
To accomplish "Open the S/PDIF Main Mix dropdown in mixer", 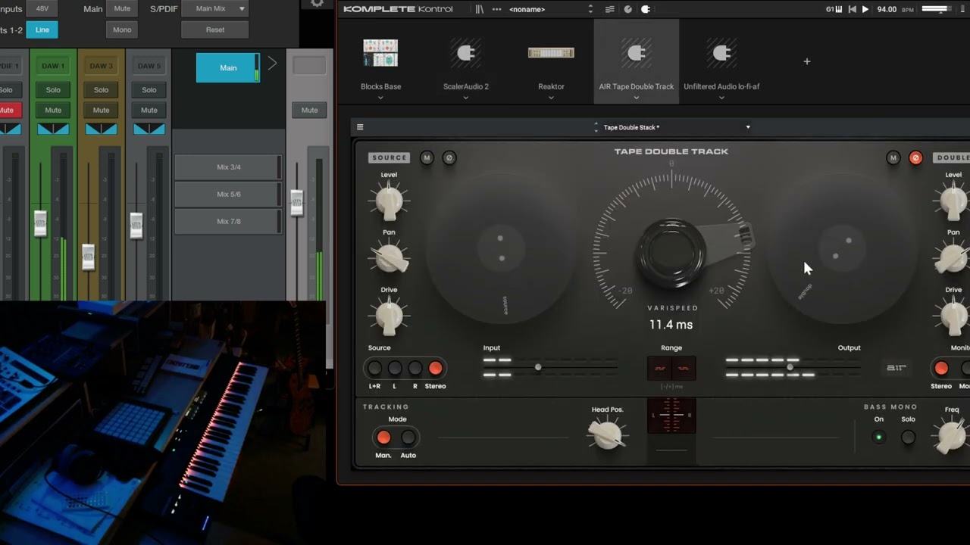I will pyautogui.click(x=215, y=9).
